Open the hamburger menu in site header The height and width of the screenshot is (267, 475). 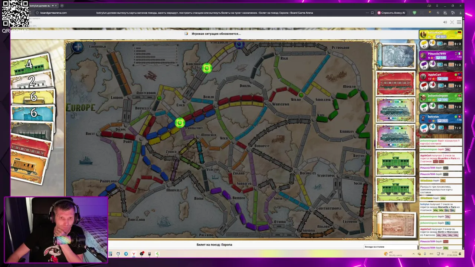tap(459, 22)
